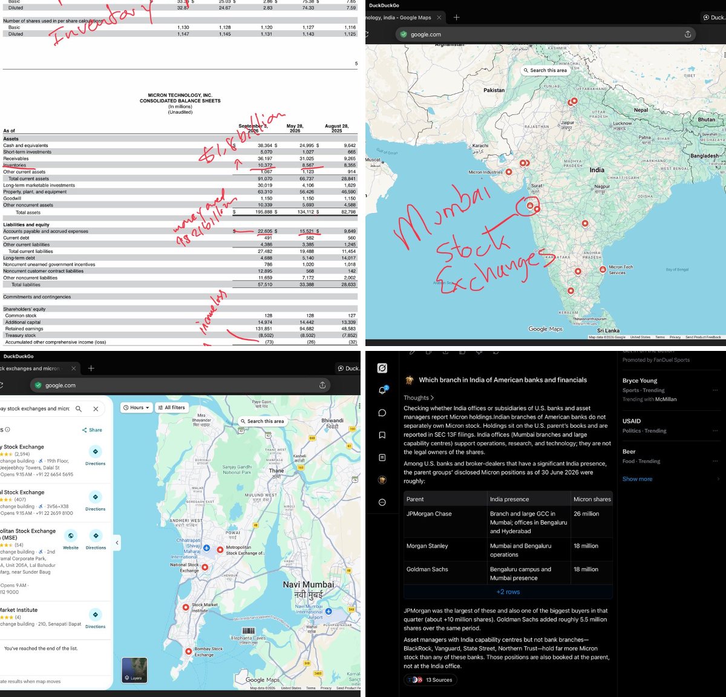Image resolution: width=726 pixels, height=697 pixels.
Task: Select the Bombay Stock Exchange map pin
Action: [x=189, y=652]
